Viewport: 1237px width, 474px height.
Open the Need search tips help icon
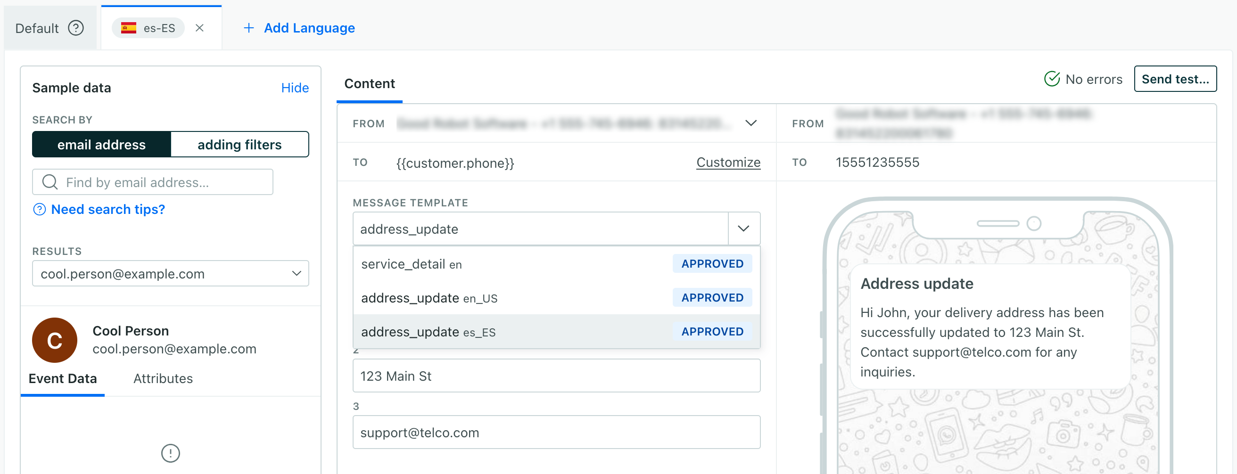(39, 209)
